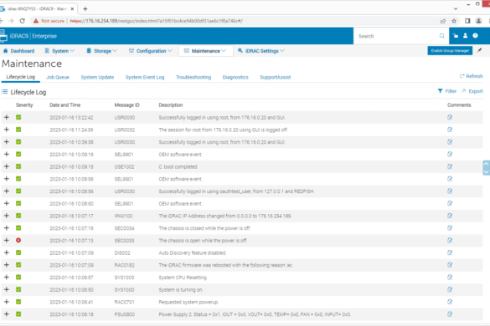Edit comment for SEC0033 chassis open entry
490x326 pixels.
pos(450,240)
